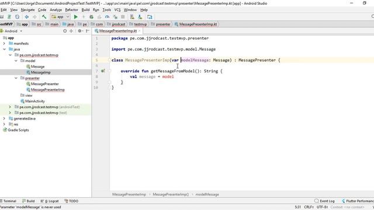
Task: Open the app run configuration dropdown
Action: [60, 17]
